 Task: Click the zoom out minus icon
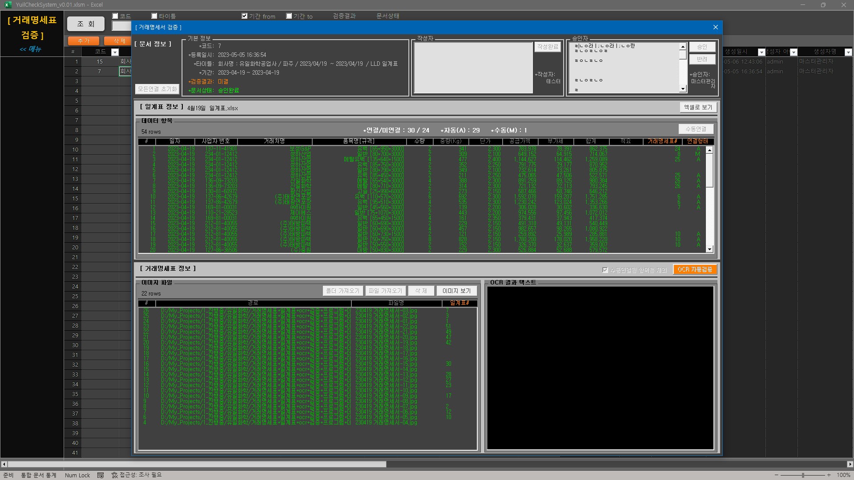(777, 475)
